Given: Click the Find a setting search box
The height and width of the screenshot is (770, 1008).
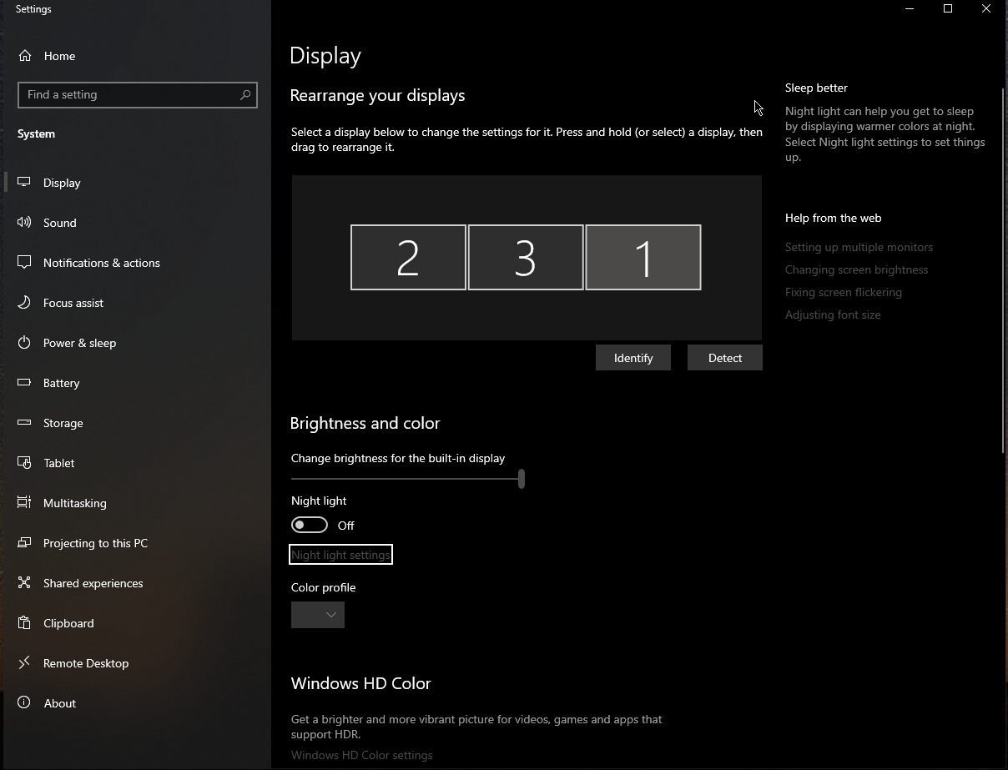Looking at the screenshot, I should click(138, 95).
